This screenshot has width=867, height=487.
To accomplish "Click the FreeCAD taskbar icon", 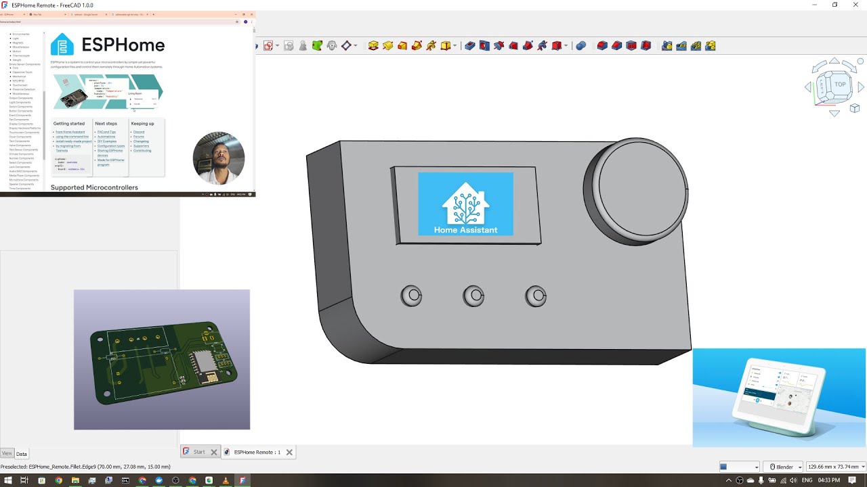I will (x=243, y=480).
